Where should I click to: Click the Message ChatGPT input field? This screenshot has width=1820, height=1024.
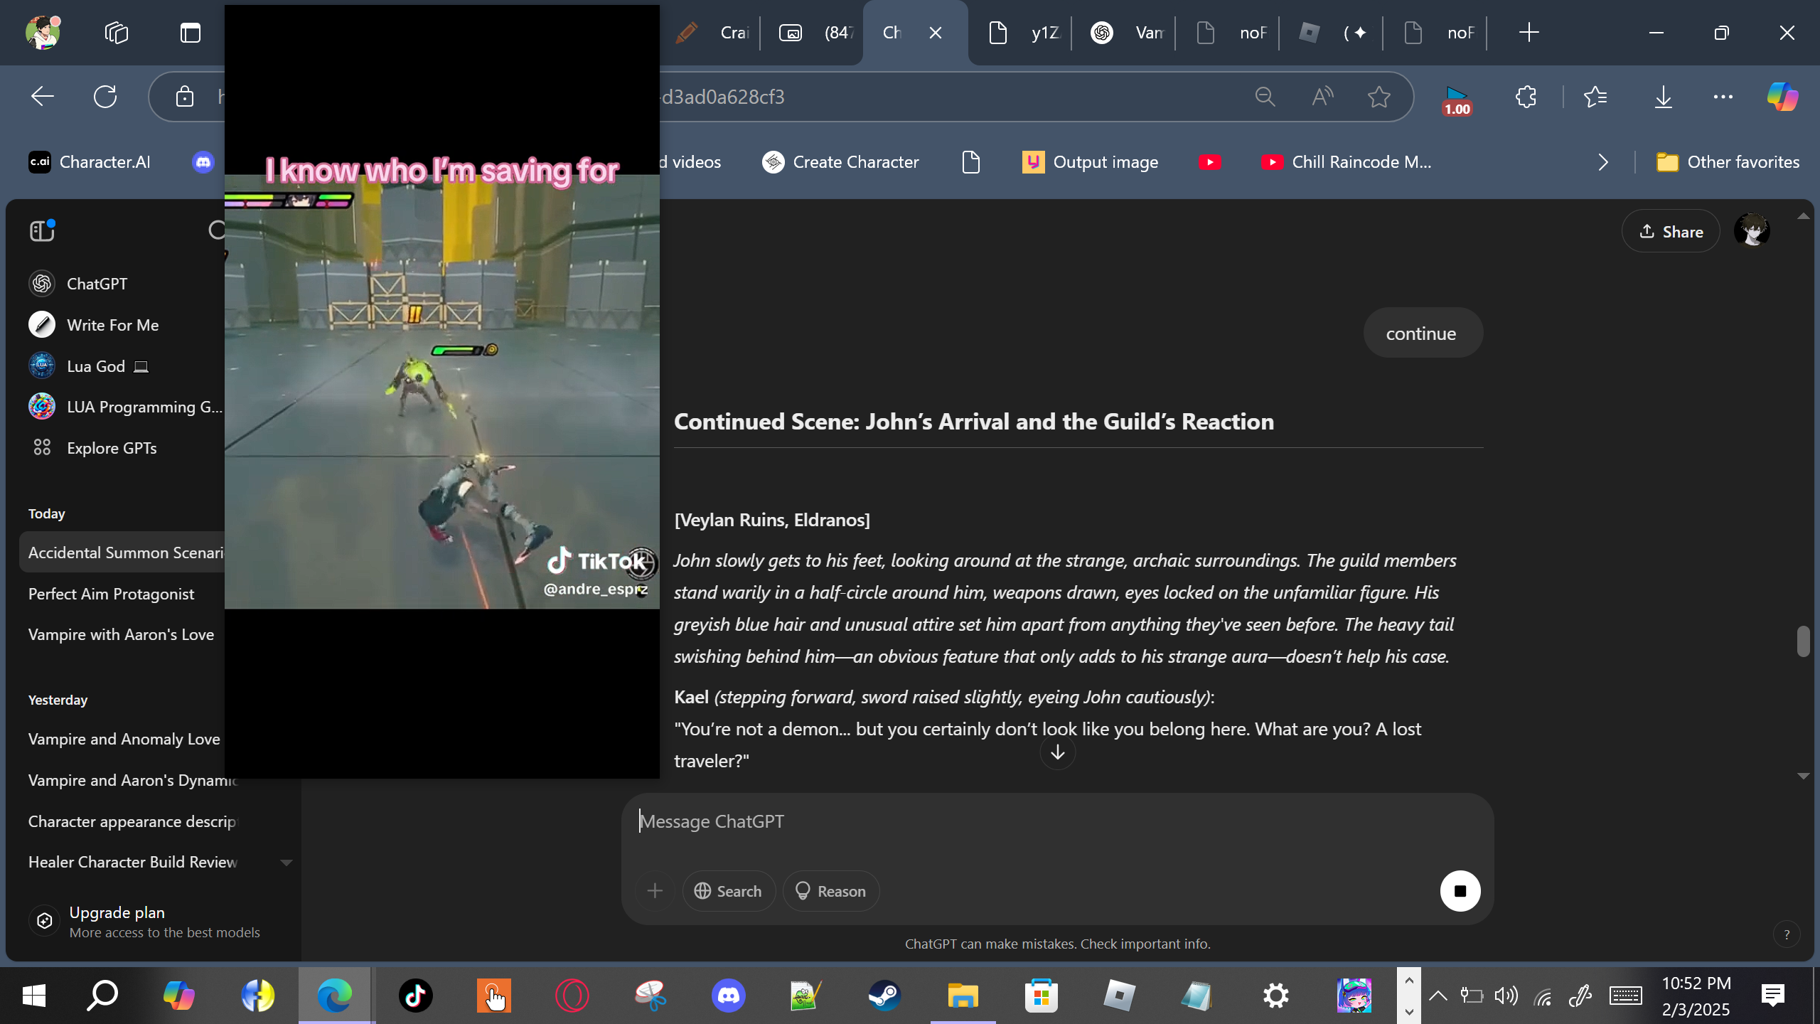click(1058, 821)
